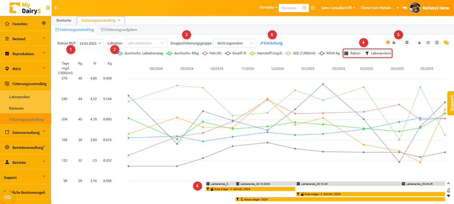Select the table grid view radio button
The height and width of the screenshot is (204, 454).
pyautogui.click(x=401, y=42)
